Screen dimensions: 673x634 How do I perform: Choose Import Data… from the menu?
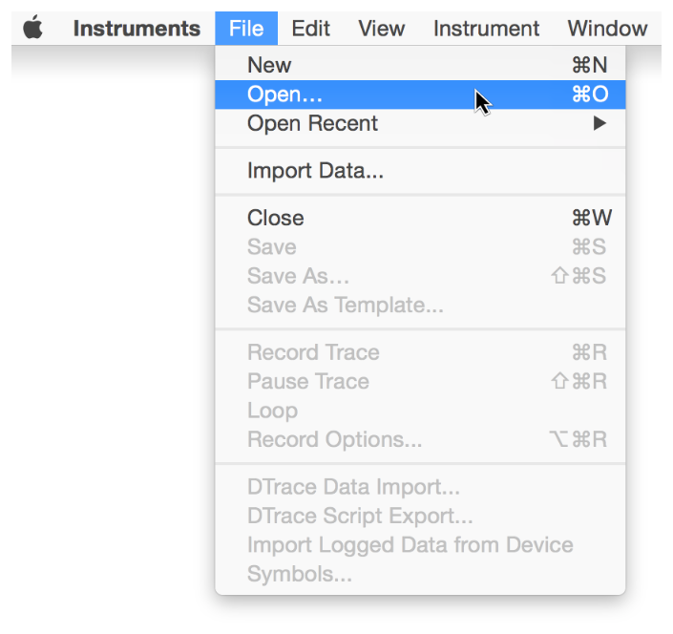(x=315, y=172)
